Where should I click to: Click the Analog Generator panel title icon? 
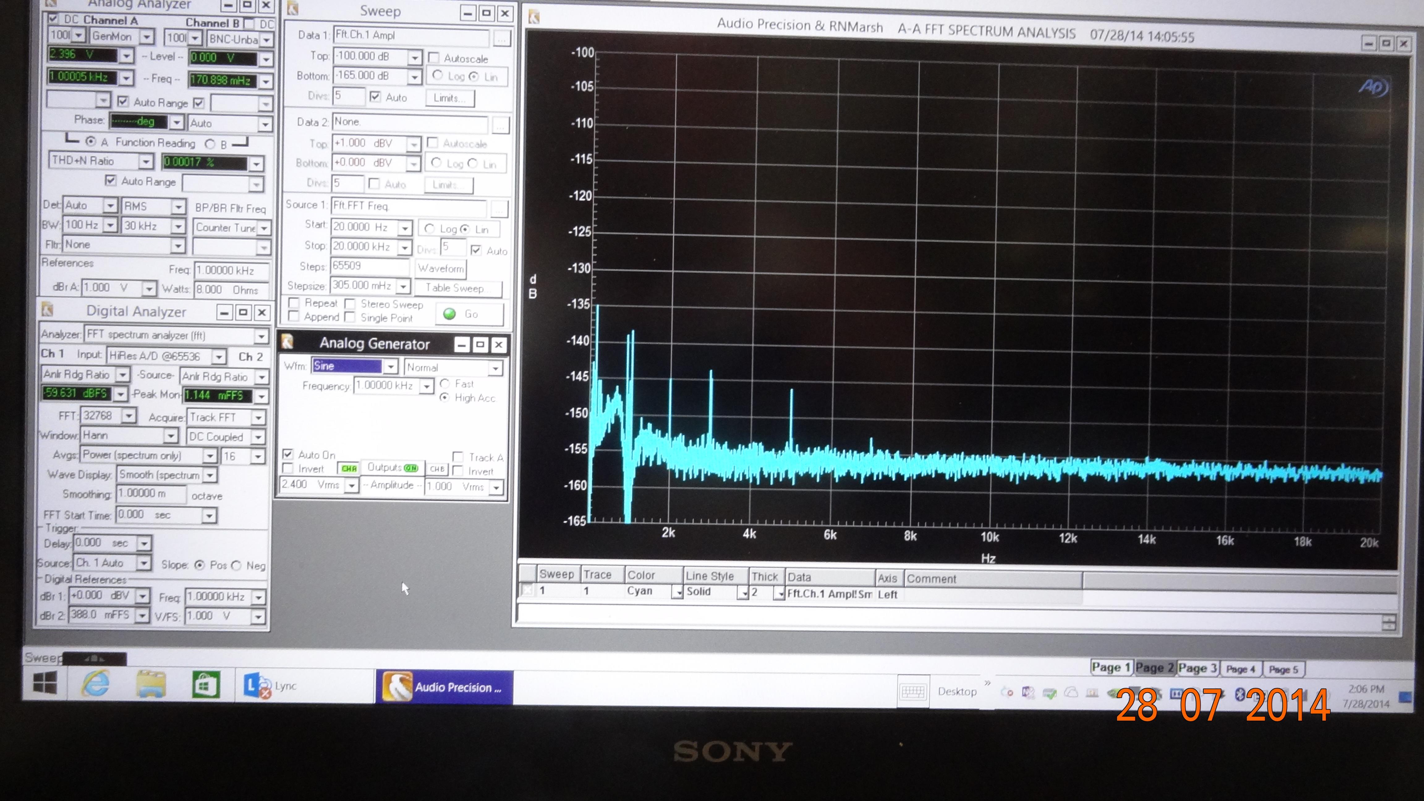coord(287,342)
